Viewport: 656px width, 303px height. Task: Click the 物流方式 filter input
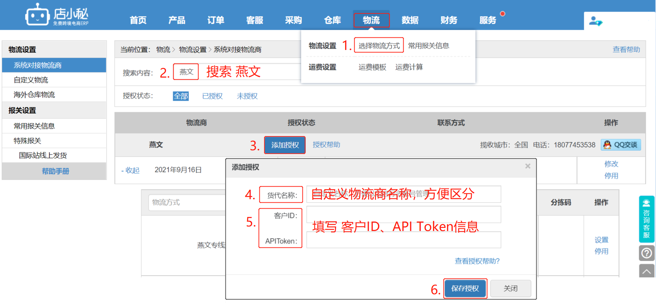[187, 202]
